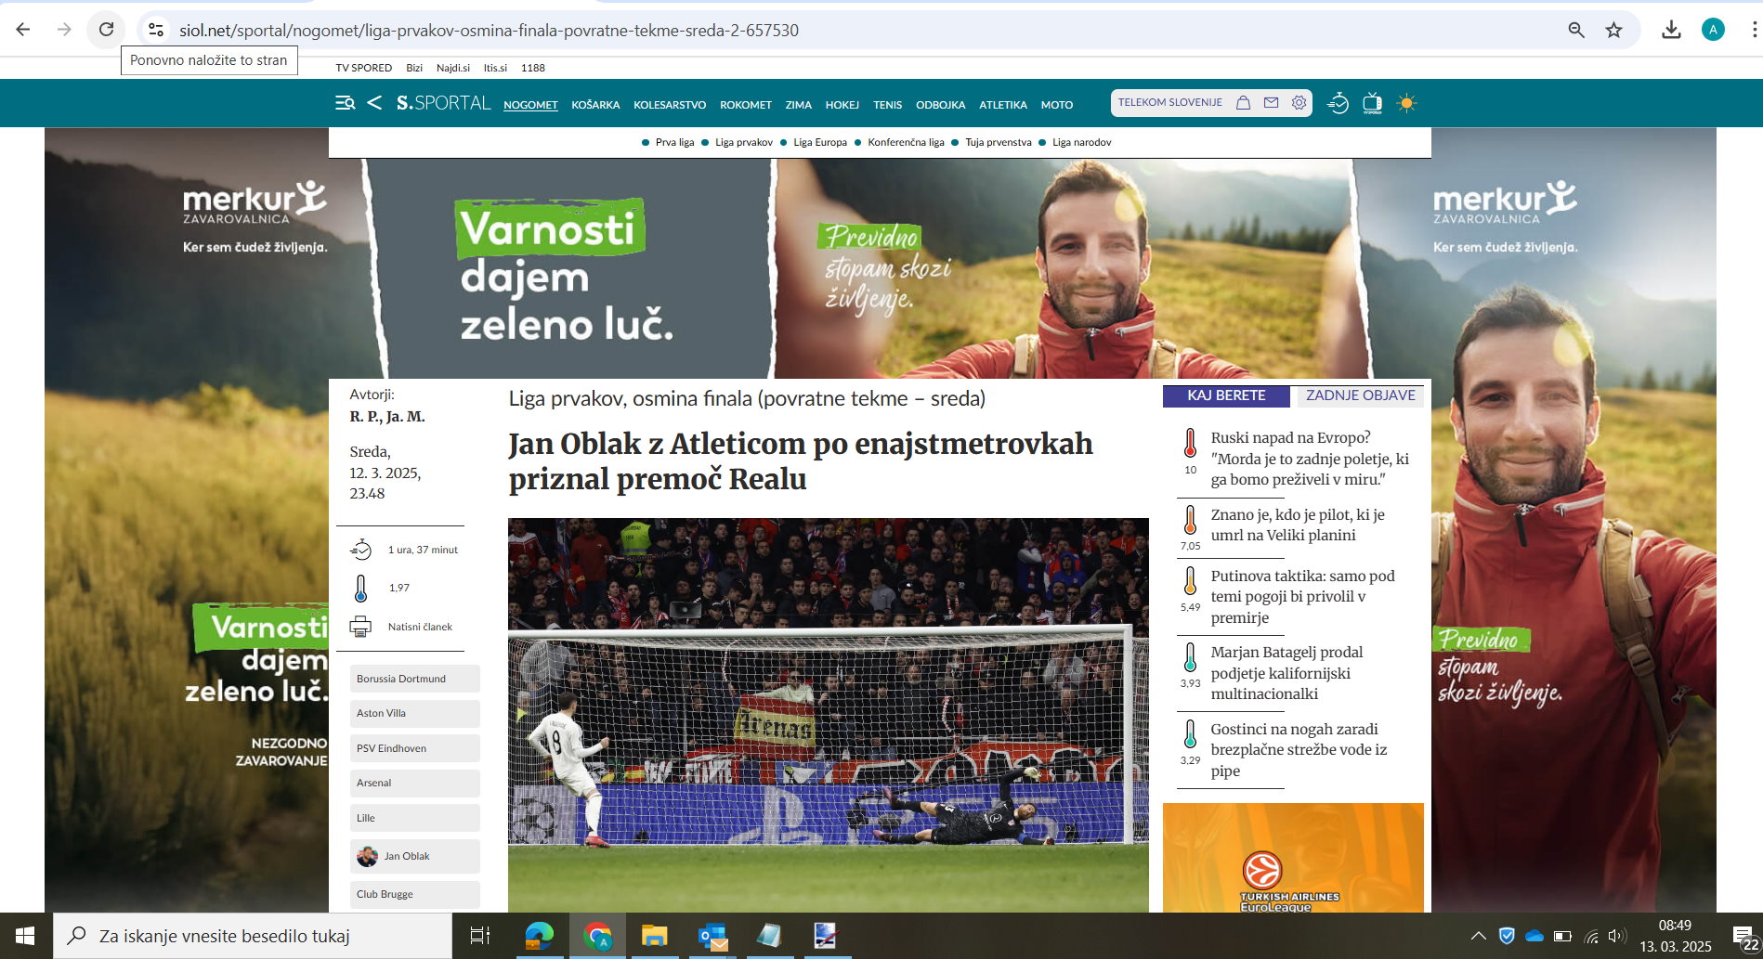
Task: Open the Telekom Slovenije shopping bag icon
Action: tap(1243, 103)
